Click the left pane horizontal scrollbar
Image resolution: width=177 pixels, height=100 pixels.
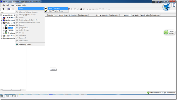13,90
